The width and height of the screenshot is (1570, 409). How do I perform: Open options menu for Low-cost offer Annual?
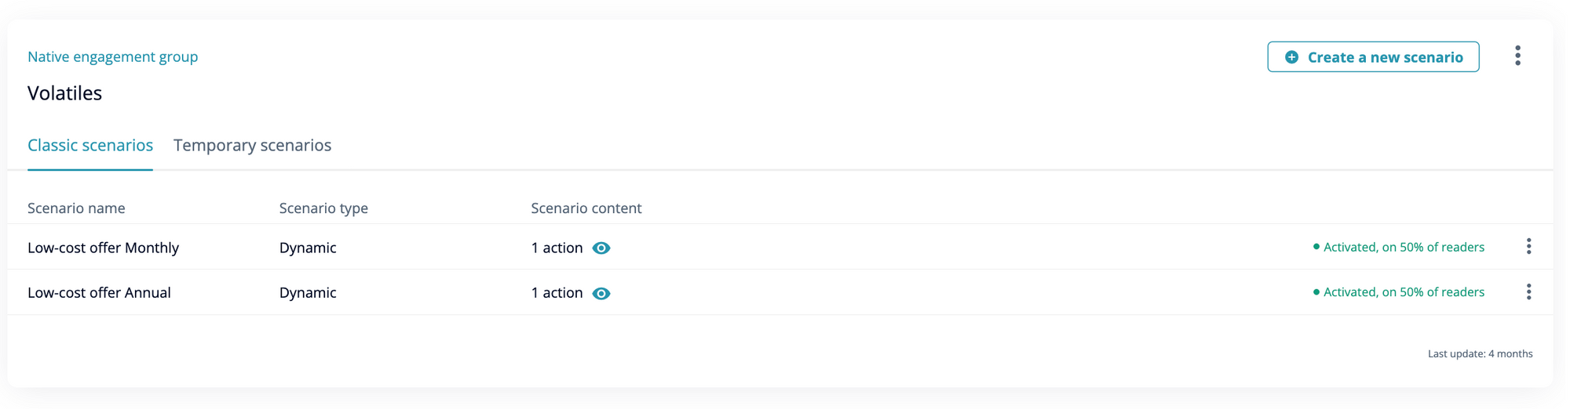click(x=1528, y=292)
